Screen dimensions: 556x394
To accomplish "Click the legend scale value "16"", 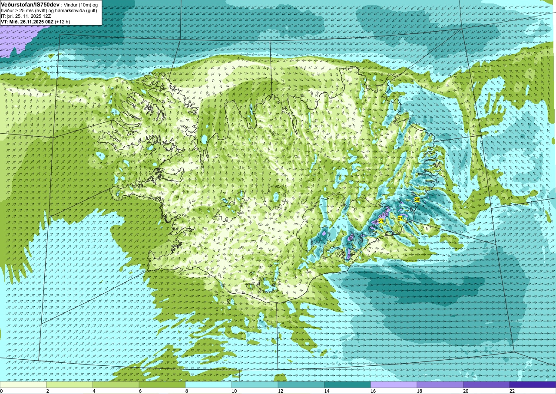I will coord(373,391).
